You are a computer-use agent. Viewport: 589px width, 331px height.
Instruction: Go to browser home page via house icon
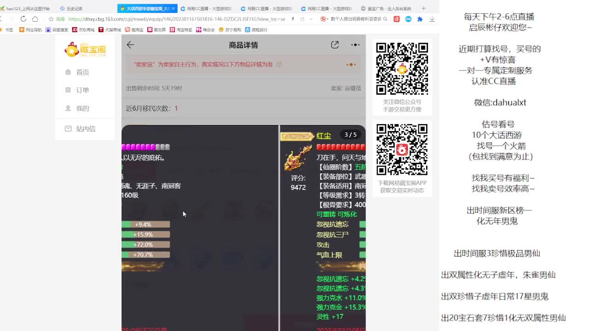35,19
